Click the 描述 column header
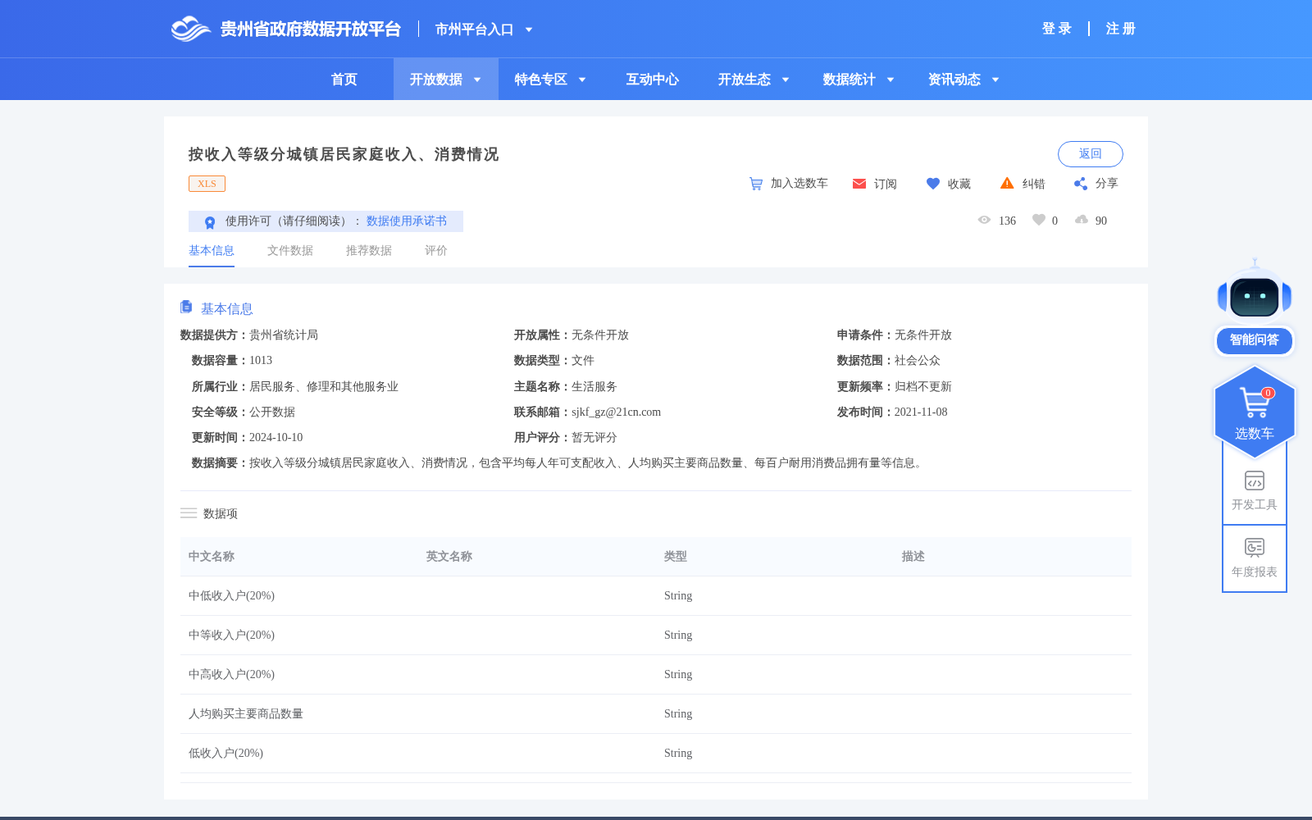 (913, 556)
